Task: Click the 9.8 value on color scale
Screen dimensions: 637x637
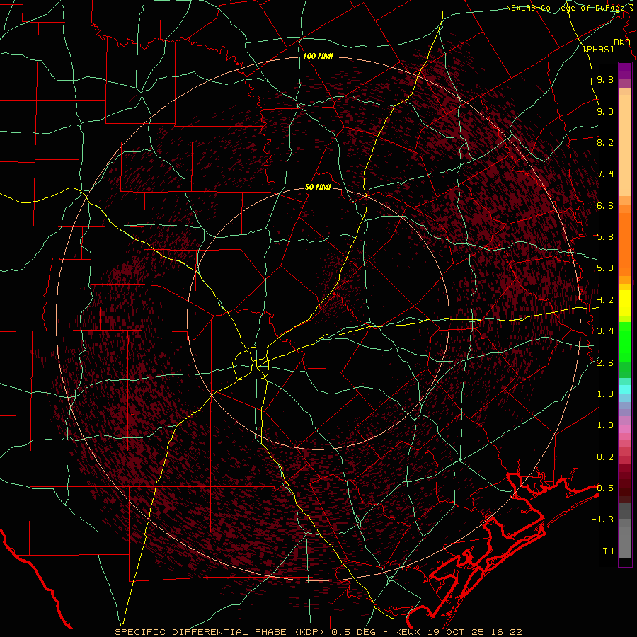Action: (605, 79)
